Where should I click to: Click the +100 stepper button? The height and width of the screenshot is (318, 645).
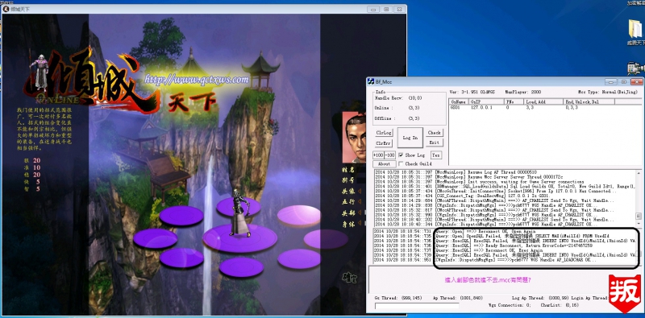(x=378, y=155)
